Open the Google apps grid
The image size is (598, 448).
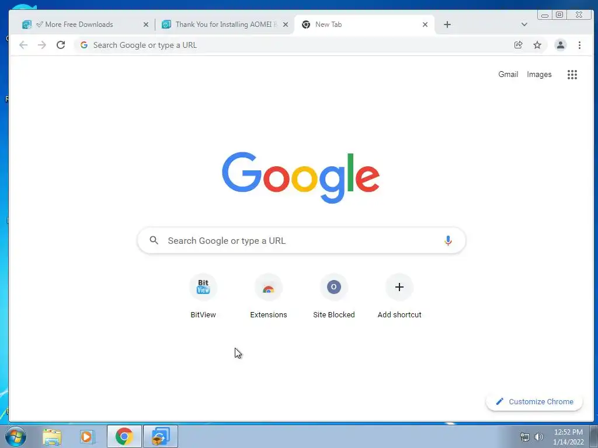click(x=572, y=75)
